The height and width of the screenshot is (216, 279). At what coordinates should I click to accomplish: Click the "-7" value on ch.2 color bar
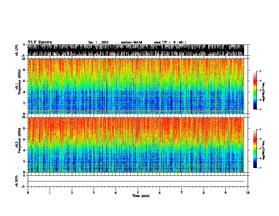click(260, 168)
